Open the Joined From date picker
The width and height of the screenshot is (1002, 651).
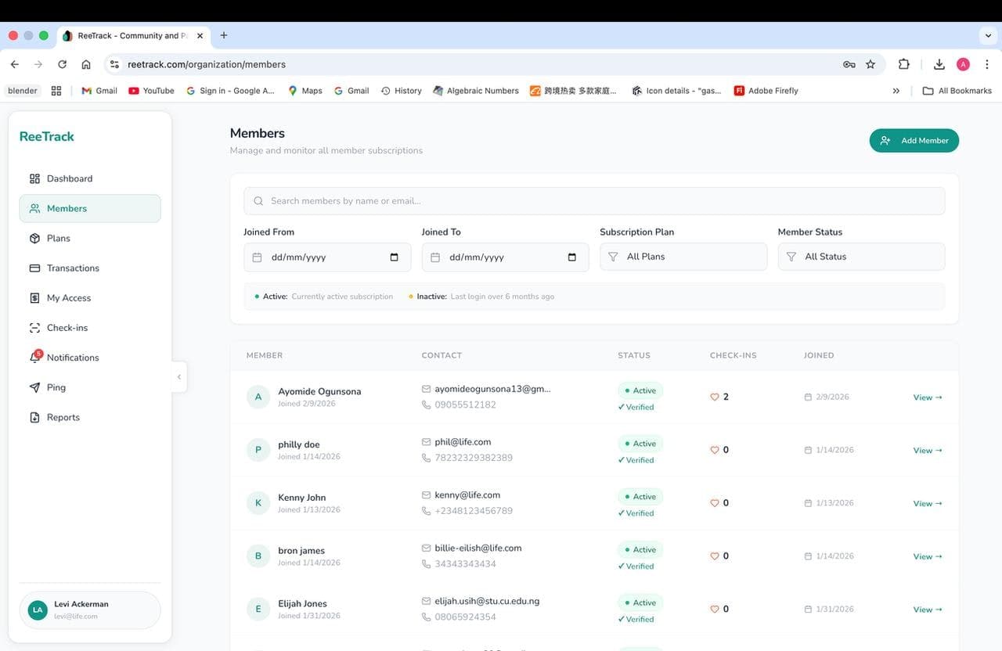(x=326, y=257)
